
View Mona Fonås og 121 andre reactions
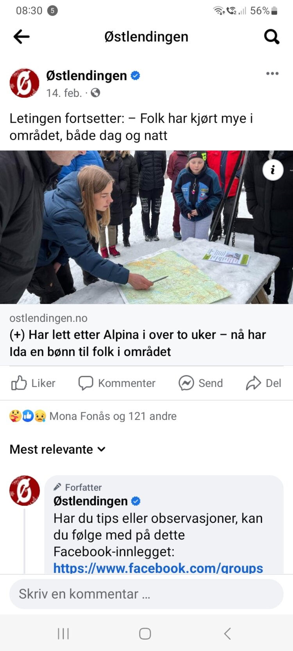(113, 416)
